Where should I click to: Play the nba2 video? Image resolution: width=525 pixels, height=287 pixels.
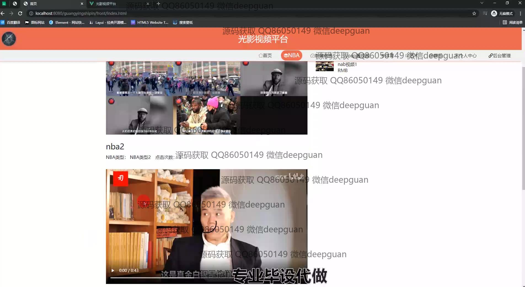point(113,270)
